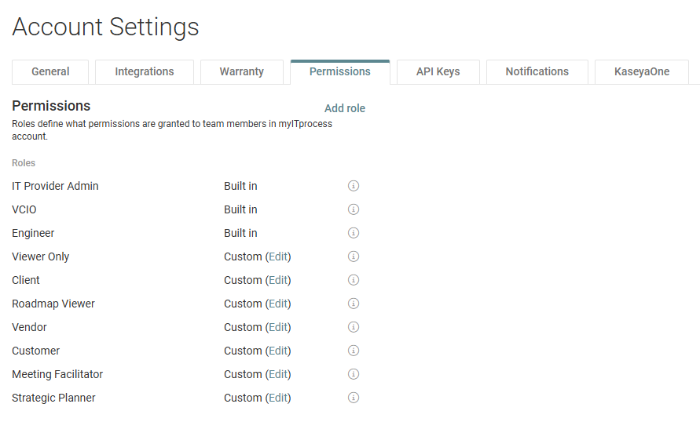
Task: Select the API Keys tab
Action: 438,71
